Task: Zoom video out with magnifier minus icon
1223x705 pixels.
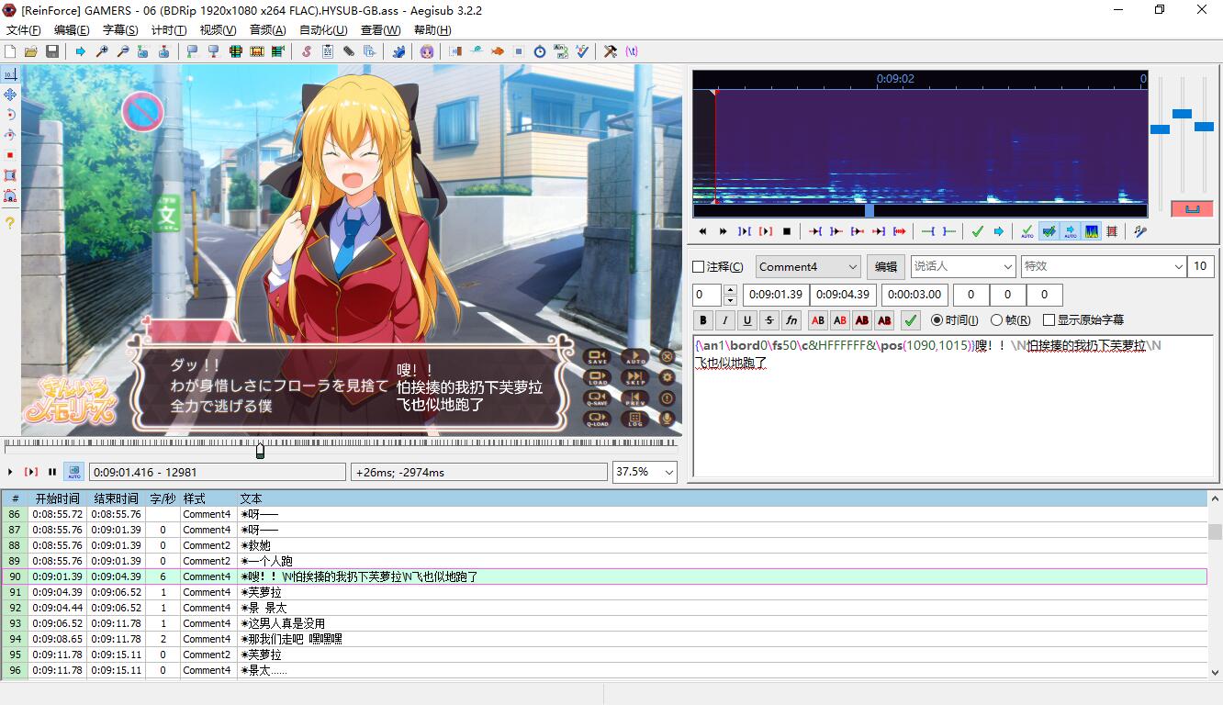Action: click(123, 51)
